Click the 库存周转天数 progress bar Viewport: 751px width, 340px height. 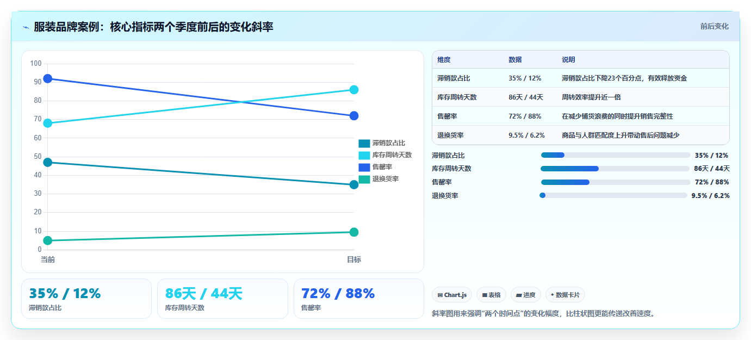[615, 169]
